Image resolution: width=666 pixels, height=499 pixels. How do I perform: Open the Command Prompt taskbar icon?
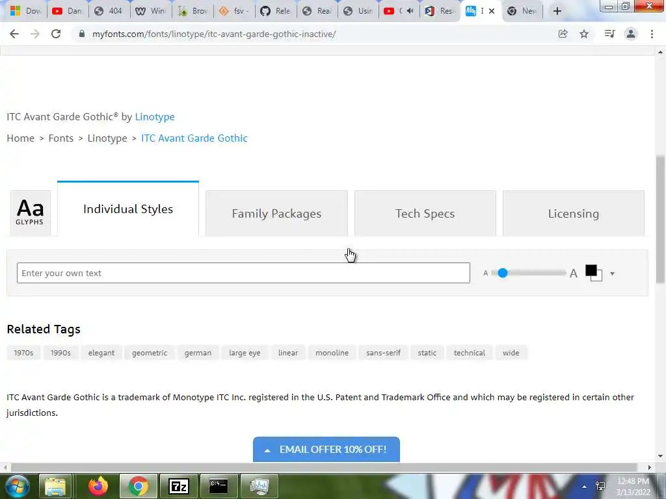[219, 486]
